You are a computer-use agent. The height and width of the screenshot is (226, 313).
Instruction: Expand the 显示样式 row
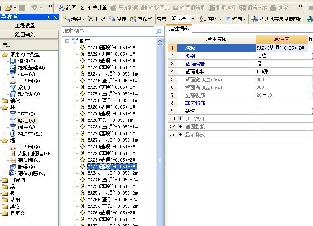180,134
